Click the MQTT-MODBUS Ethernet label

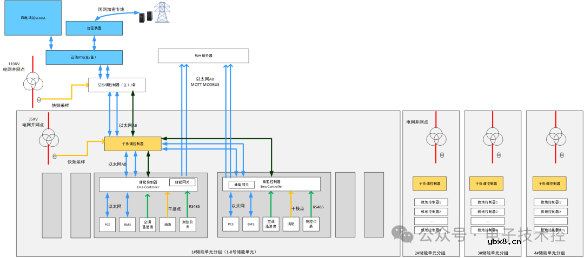205,84
